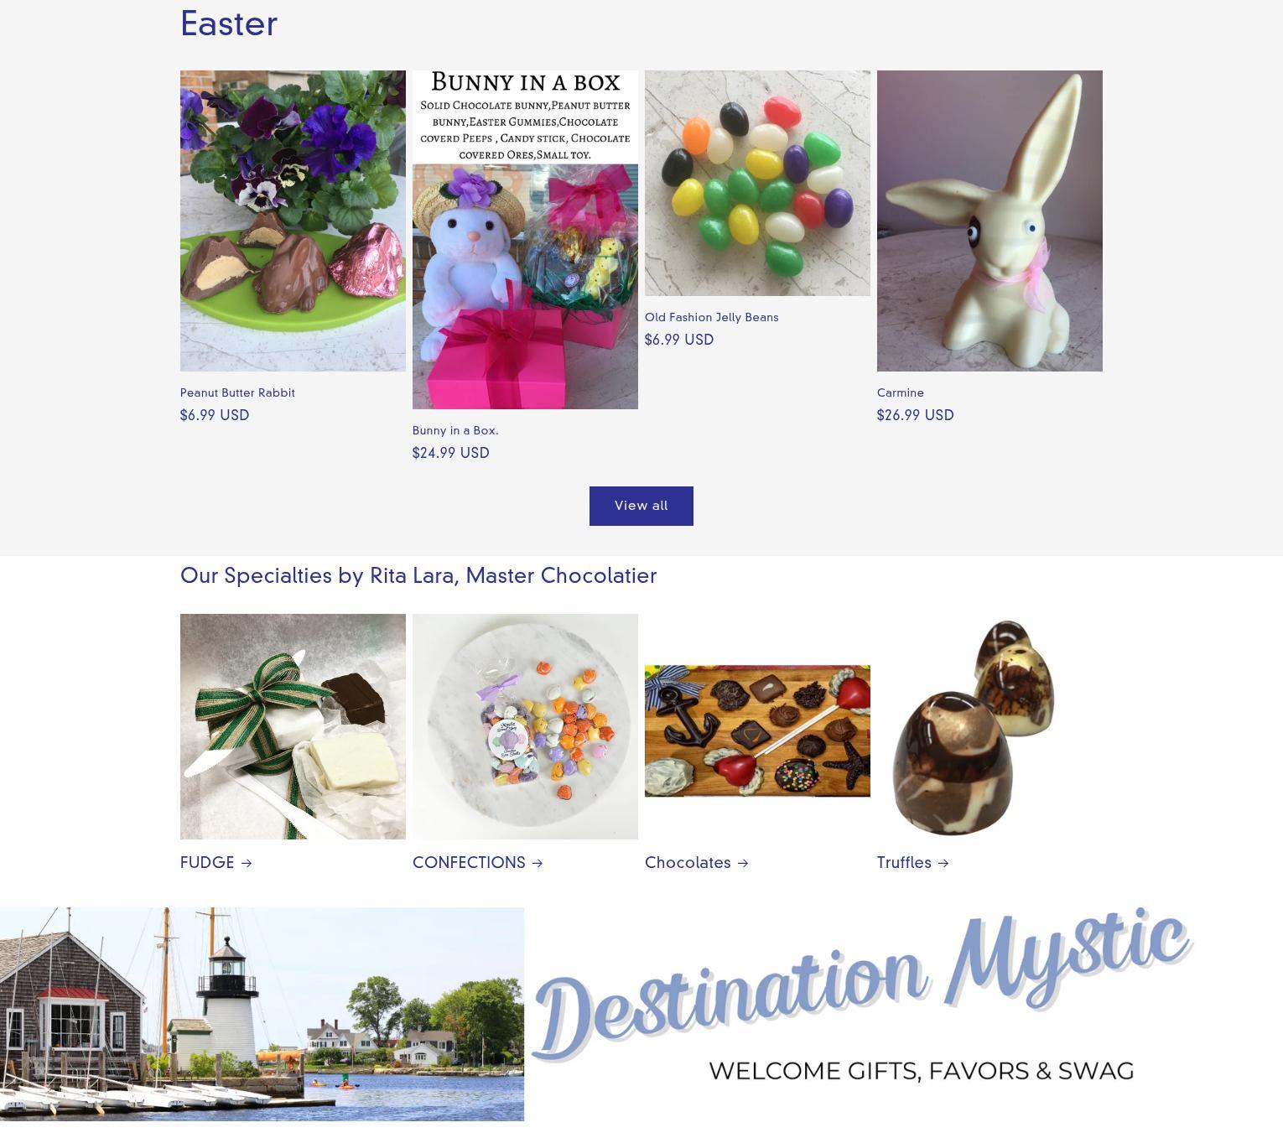Open the Bunny in a Box product image
The image size is (1283, 1133).
pos(525,240)
